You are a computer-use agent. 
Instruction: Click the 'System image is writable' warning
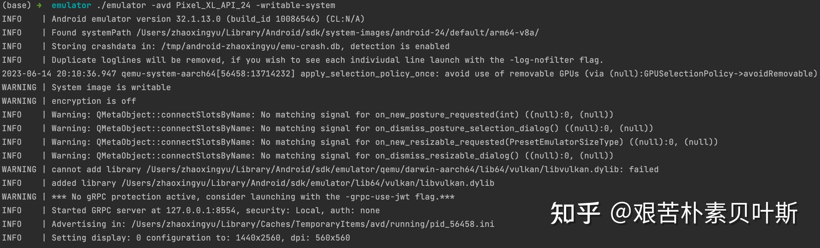111,87
